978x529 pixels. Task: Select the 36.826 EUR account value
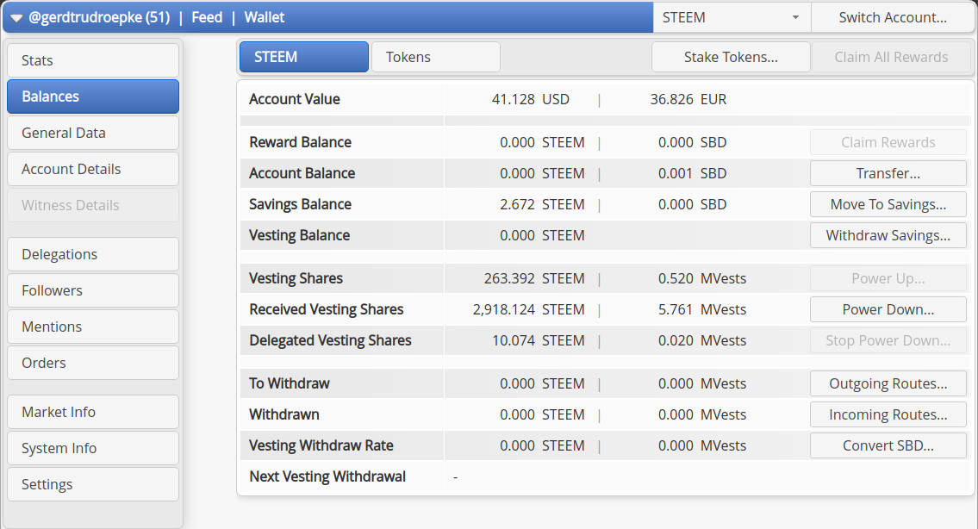coord(688,99)
